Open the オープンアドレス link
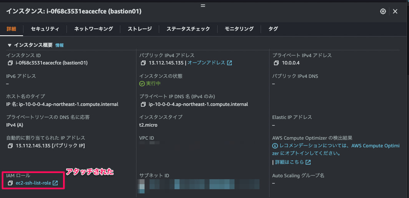409x198 pixels. [x=206, y=63]
